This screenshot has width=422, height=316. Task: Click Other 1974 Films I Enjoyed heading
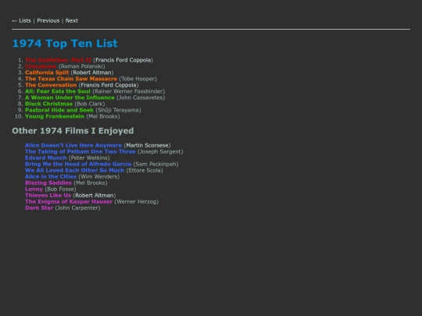coord(73,131)
